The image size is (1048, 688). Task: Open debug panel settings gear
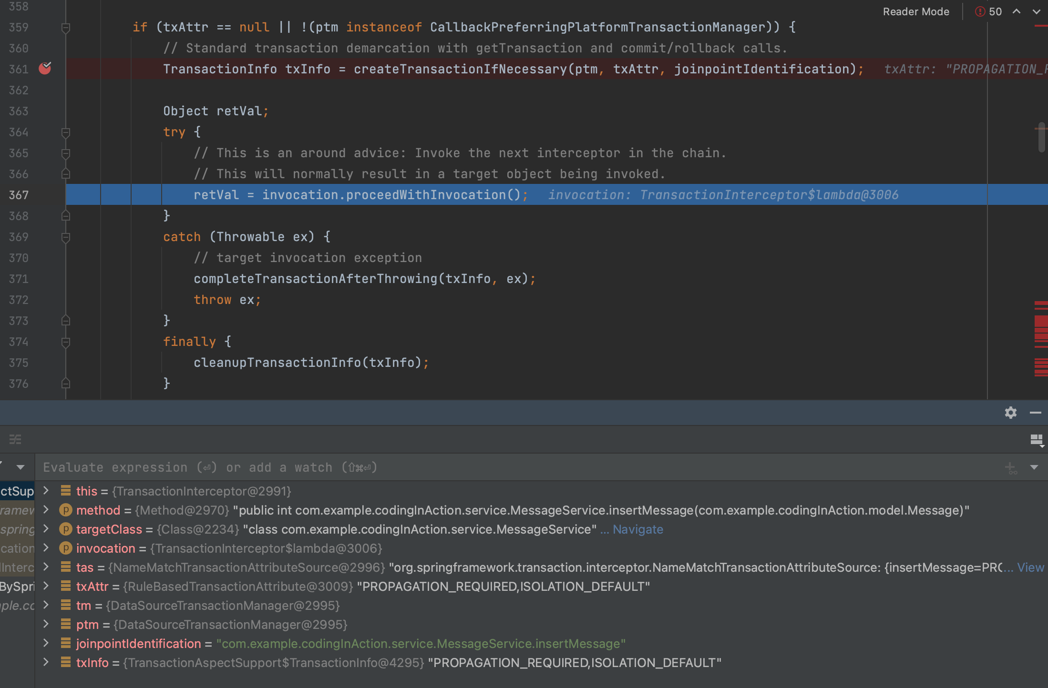click(1010, 413)
